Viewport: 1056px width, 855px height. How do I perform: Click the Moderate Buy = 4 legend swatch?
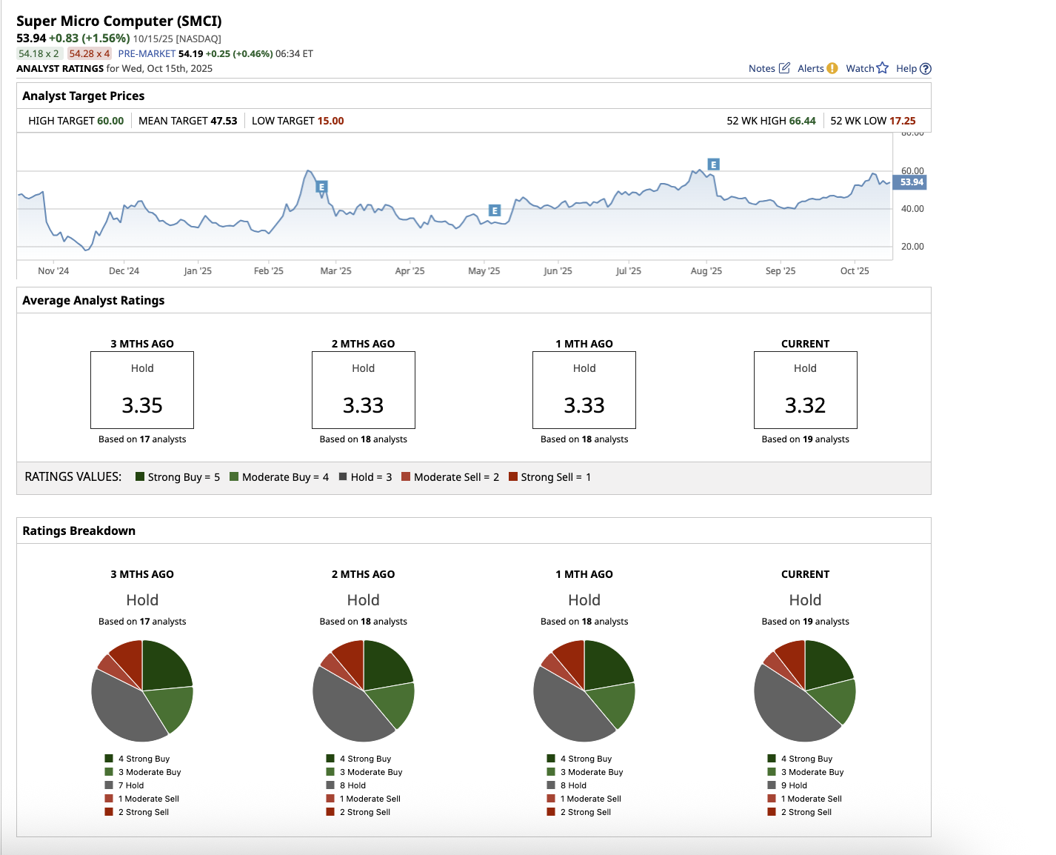click(x=234, y=476)
